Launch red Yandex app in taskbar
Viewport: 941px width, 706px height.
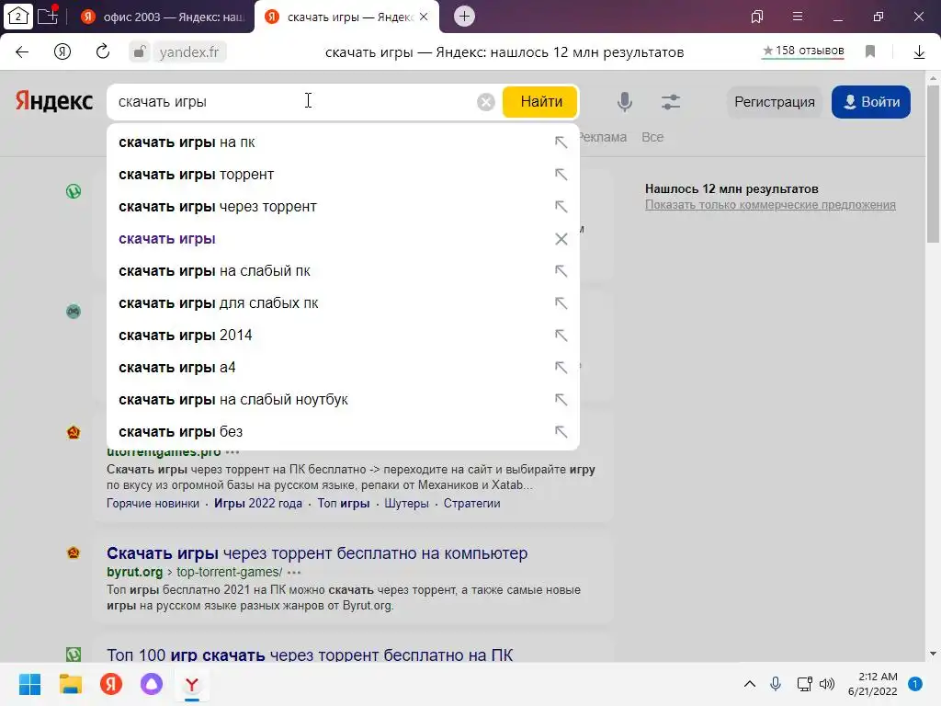111,684
